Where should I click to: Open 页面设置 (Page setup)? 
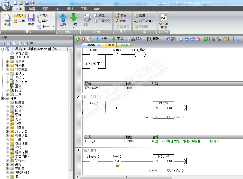coord(102,21)
